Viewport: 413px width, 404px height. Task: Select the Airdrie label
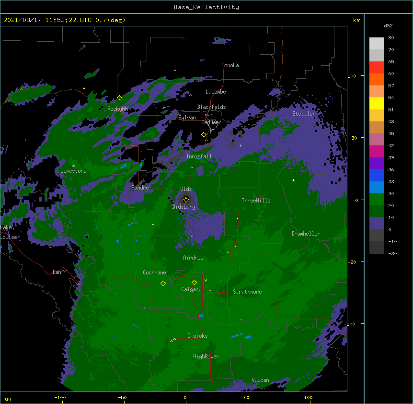click(x=193, y=258)
